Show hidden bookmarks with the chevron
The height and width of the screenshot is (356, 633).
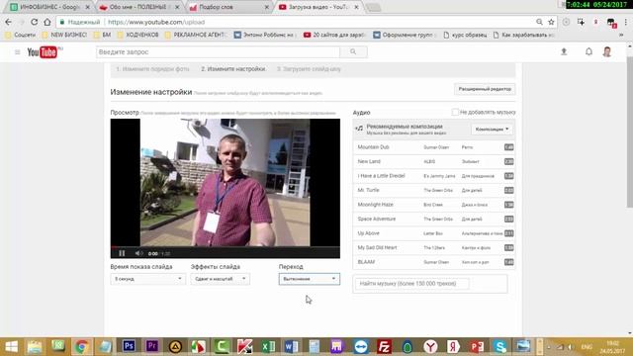click(x=621, y=36)
